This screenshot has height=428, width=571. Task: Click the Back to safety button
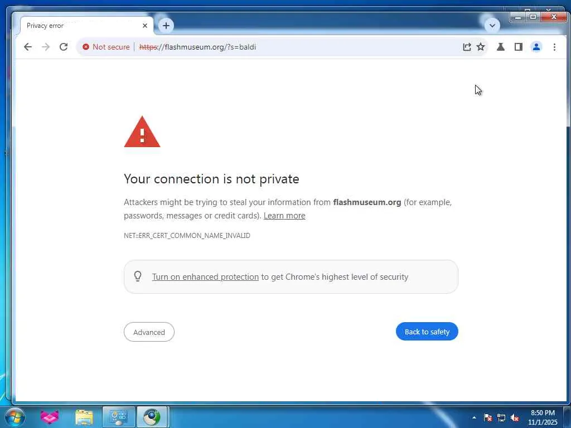(427, 332)
